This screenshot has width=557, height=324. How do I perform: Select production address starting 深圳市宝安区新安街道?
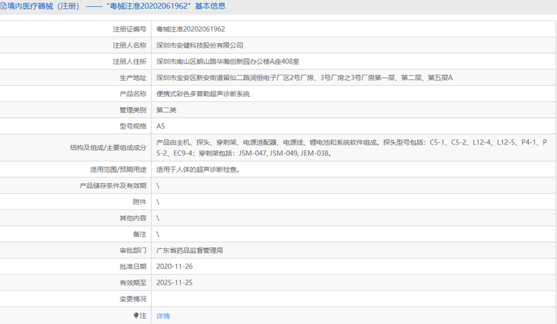coord(305,78)
